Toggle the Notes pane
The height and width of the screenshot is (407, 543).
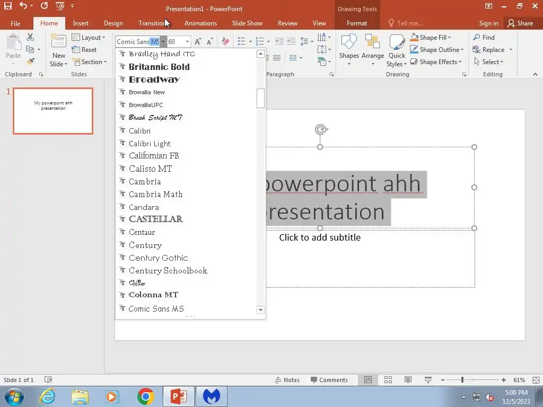[x=287, y=379]
